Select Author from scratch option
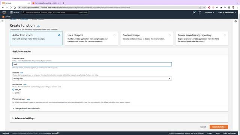 36,38
